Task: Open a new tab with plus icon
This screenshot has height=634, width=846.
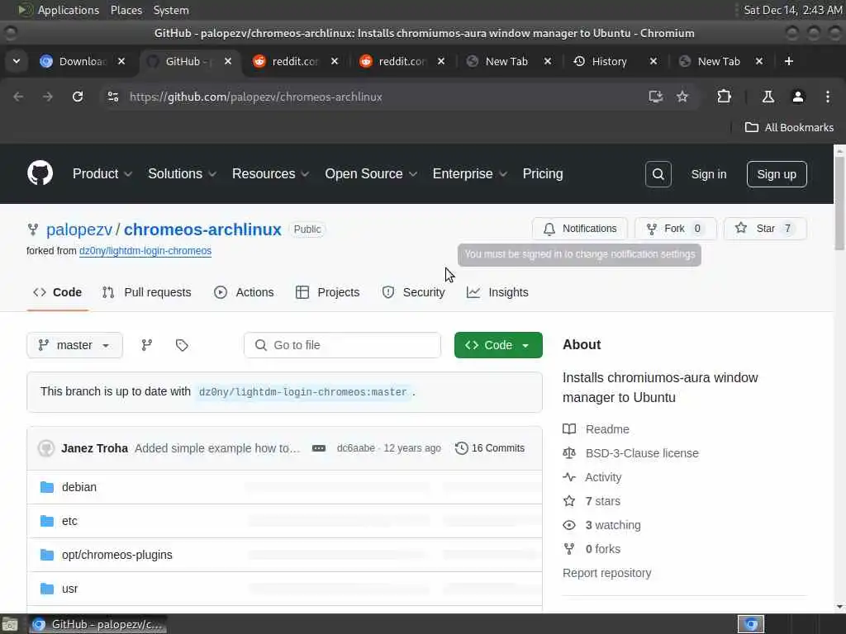Action: (789, 61)
